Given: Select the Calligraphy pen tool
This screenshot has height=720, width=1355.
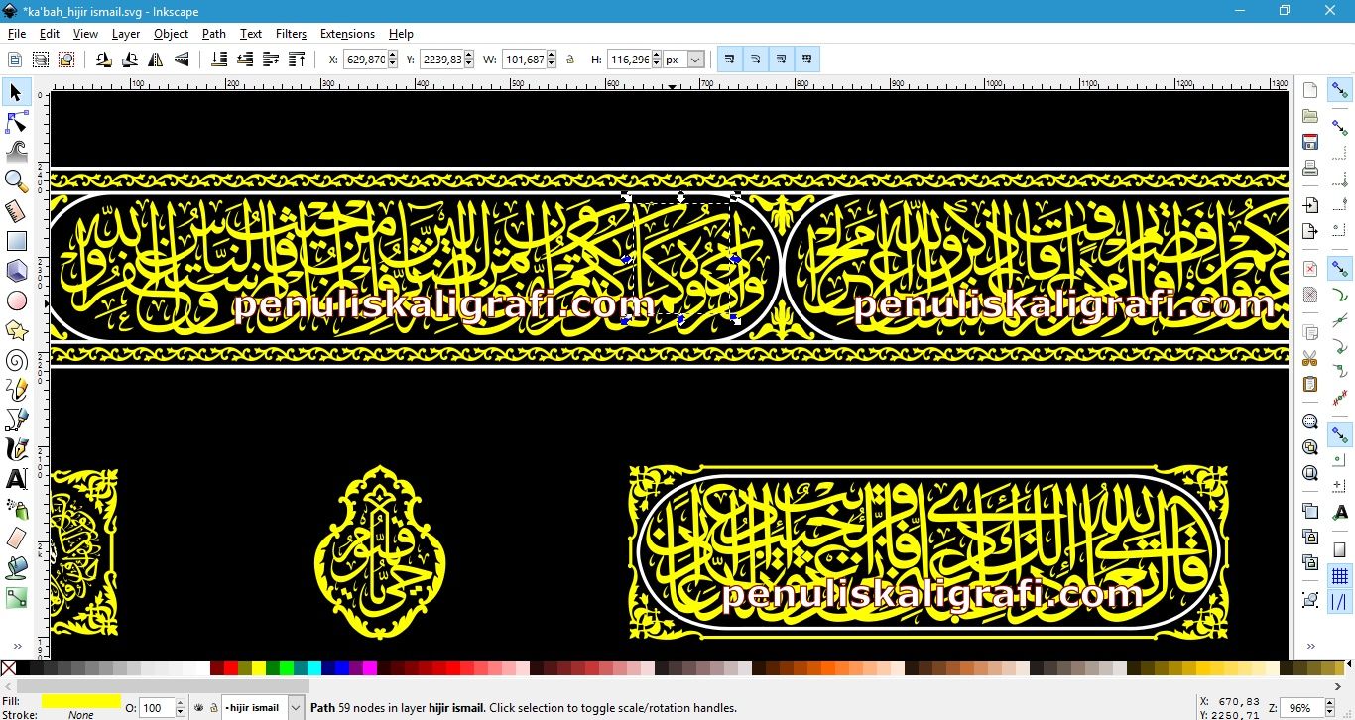Looking at the screenshot, I should (x=16, y=449).
